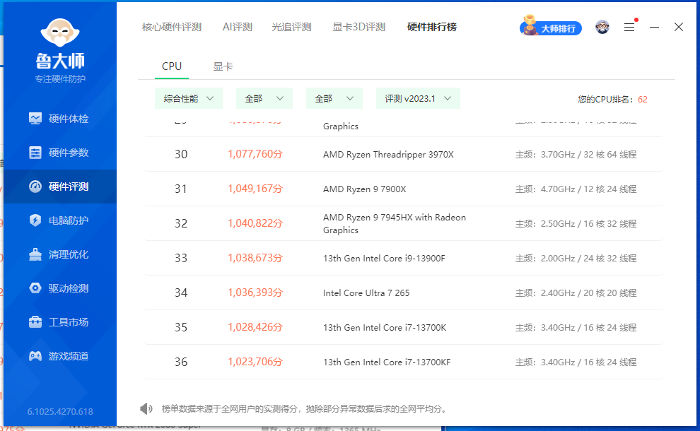Select AMD Ryzen 9 7945HX row
The image size is (700, 431).
[x=404, y=223]
